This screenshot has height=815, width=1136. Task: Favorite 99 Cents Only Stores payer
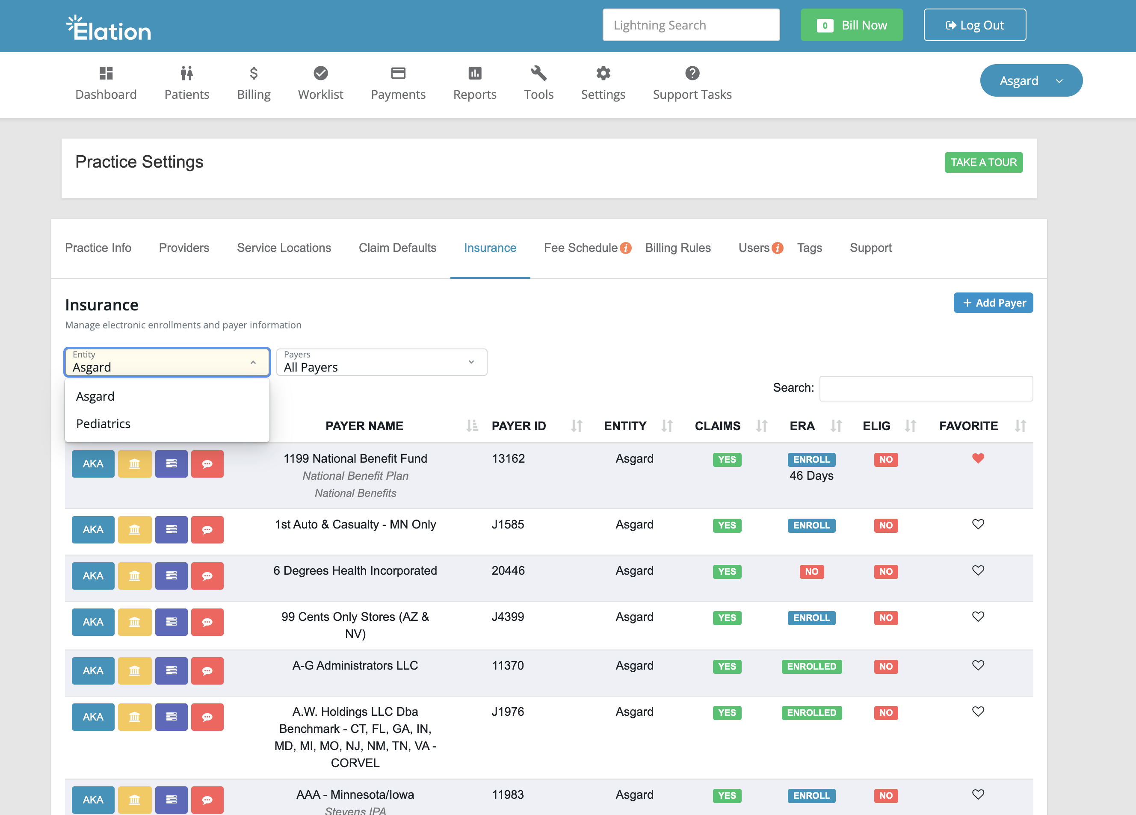pyautogui.click(x=978, y=617)
